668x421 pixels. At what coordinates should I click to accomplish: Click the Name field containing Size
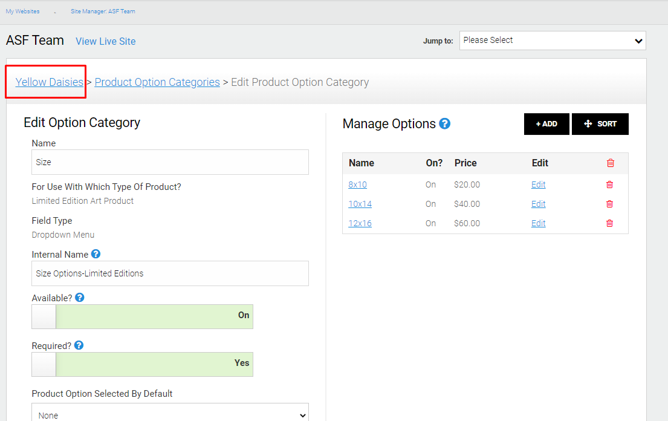(x=170, y=162)
